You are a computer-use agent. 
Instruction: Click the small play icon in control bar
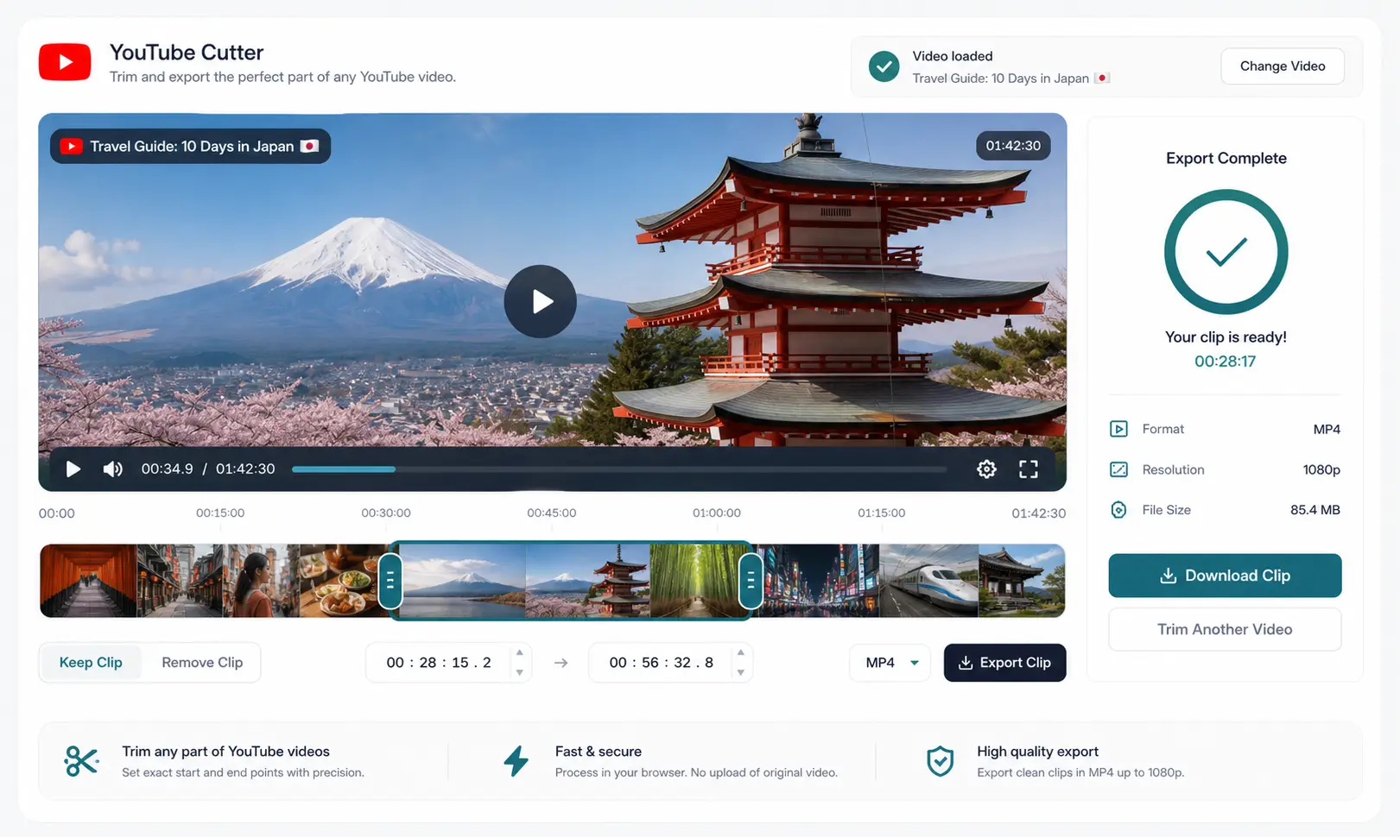tap(73, 469)
